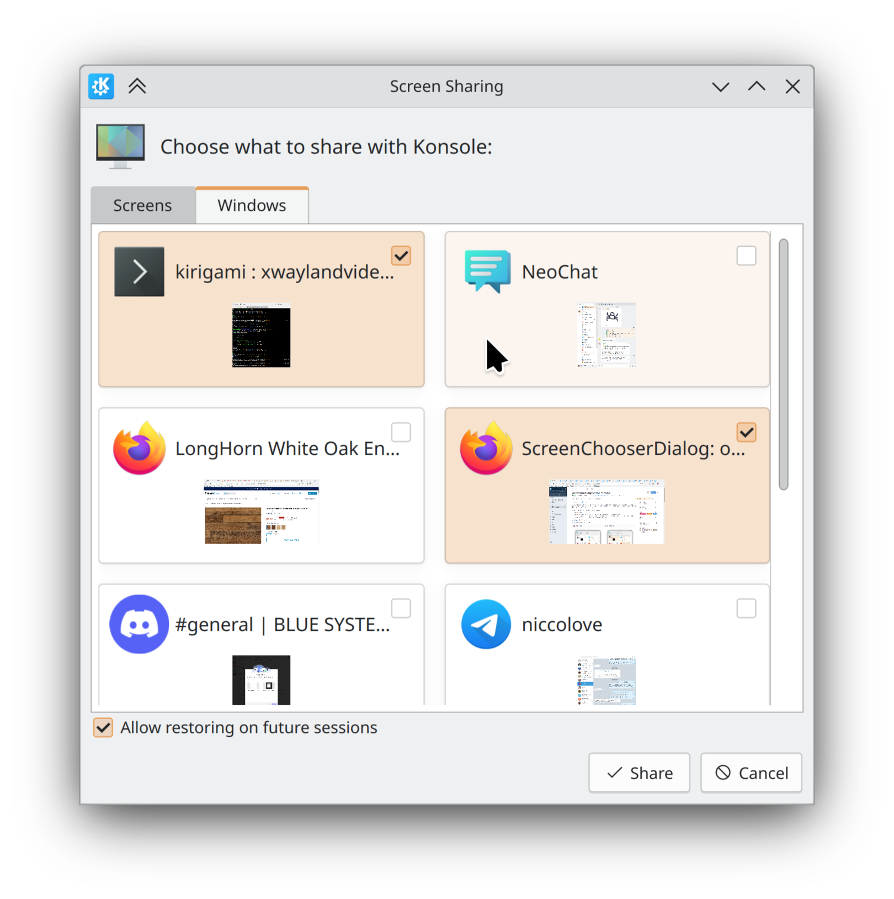
Task: Click the Firefox icon for LongHorn White Oak
Action: click(139, 448)
